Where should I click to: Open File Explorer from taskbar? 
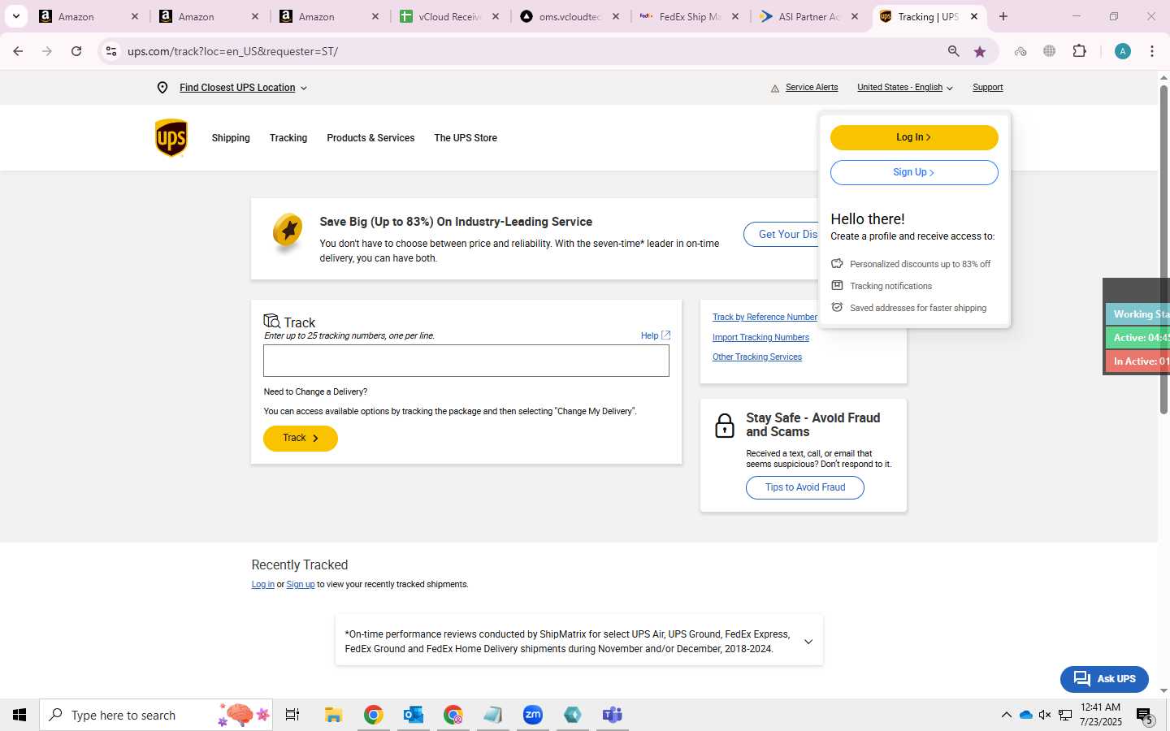point(333,715)
